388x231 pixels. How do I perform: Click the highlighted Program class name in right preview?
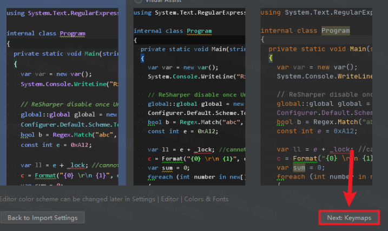[336, 31]
